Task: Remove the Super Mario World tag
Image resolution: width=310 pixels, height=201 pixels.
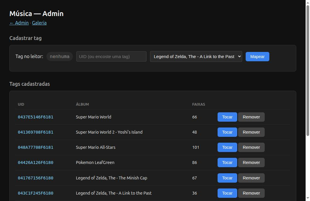Action: coord(251,117)
